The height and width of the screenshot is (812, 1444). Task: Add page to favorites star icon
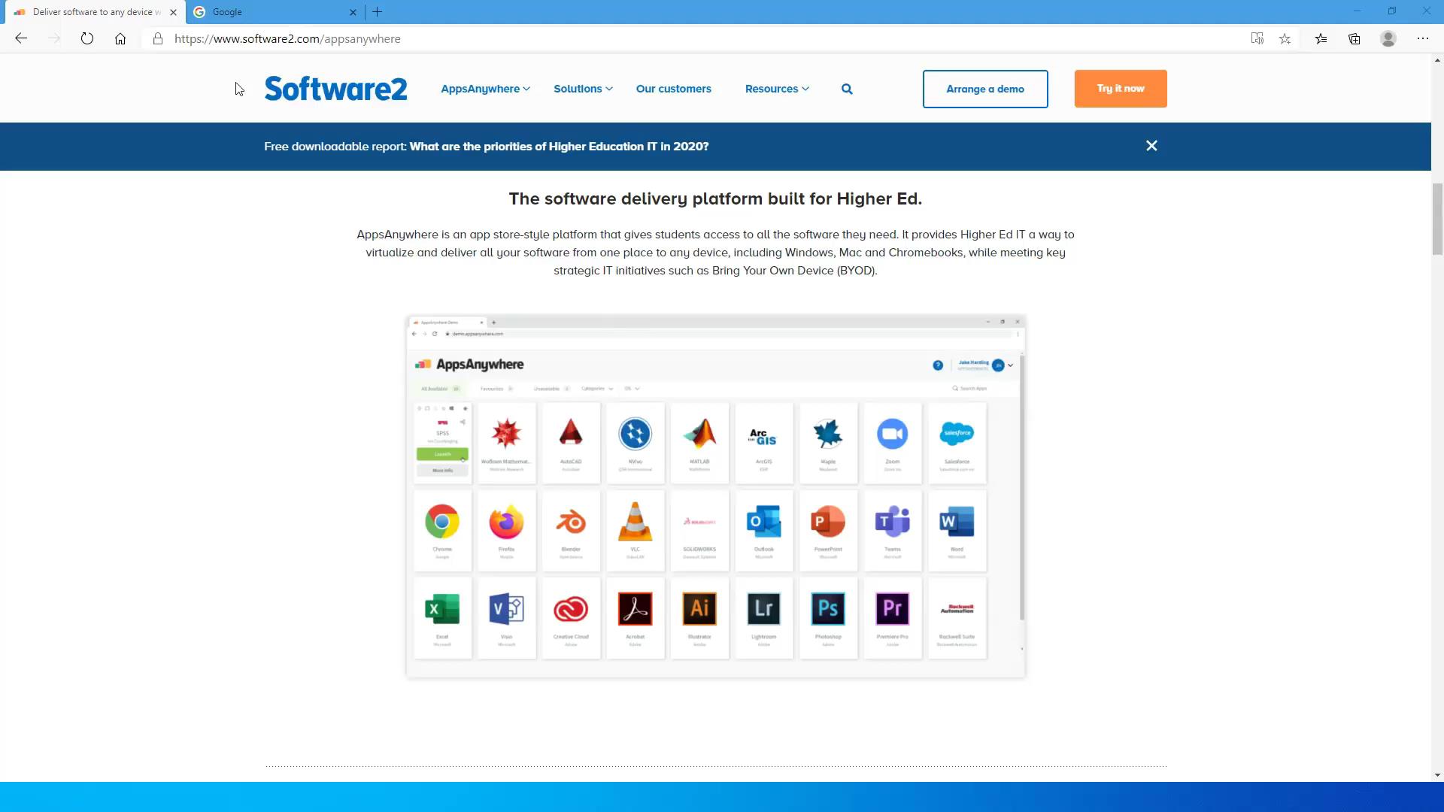click(x=1285, y=38)
